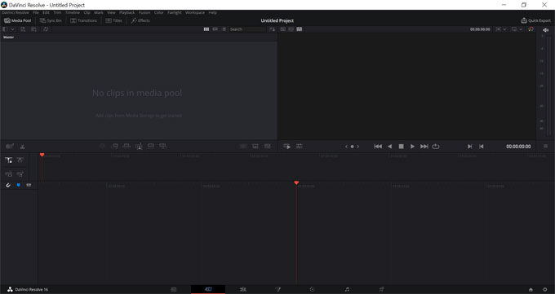Click the Smooth Cut transition icon

[x=267, y=146]
